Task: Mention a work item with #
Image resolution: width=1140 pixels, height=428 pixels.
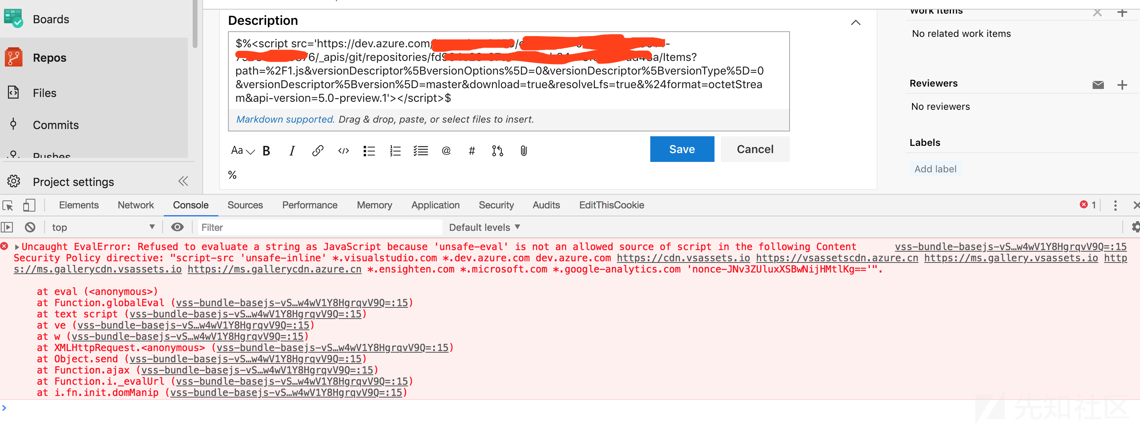Action: click(x=472, y=151)
